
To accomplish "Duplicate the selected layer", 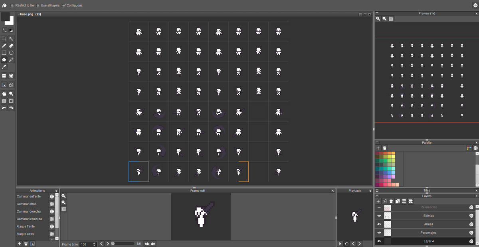I will tap(398, 201).
